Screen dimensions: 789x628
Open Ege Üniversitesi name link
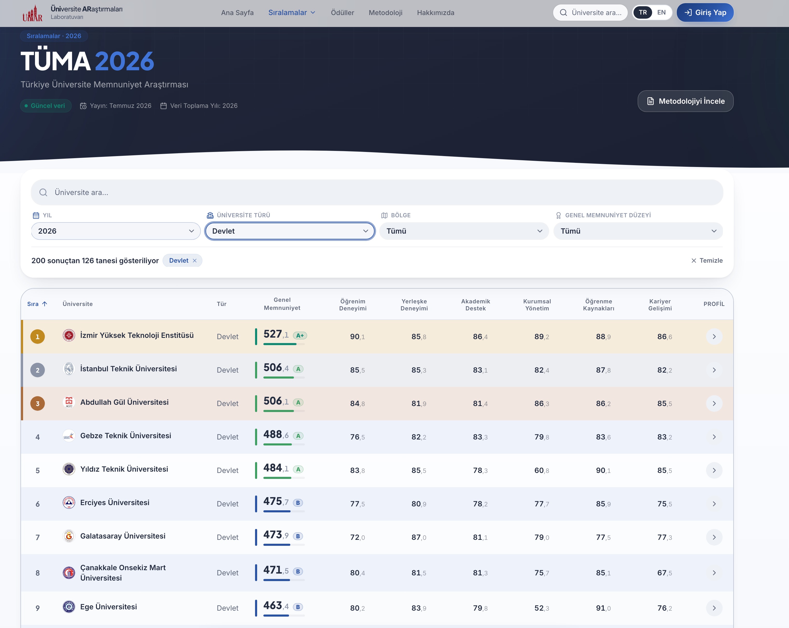[x=108, y=607]
